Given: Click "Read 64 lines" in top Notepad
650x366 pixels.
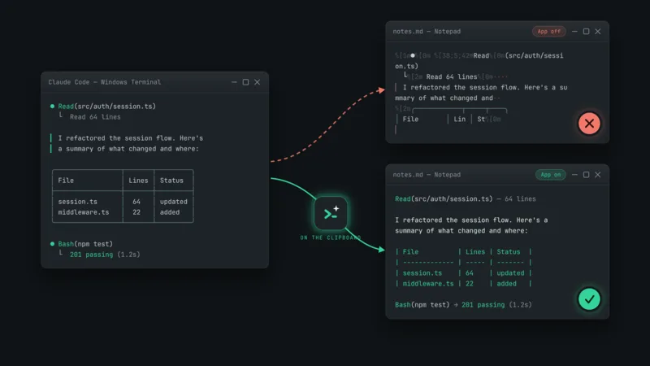Looking at the screenshot, I should pyautogui.click(x=452, y=76).
